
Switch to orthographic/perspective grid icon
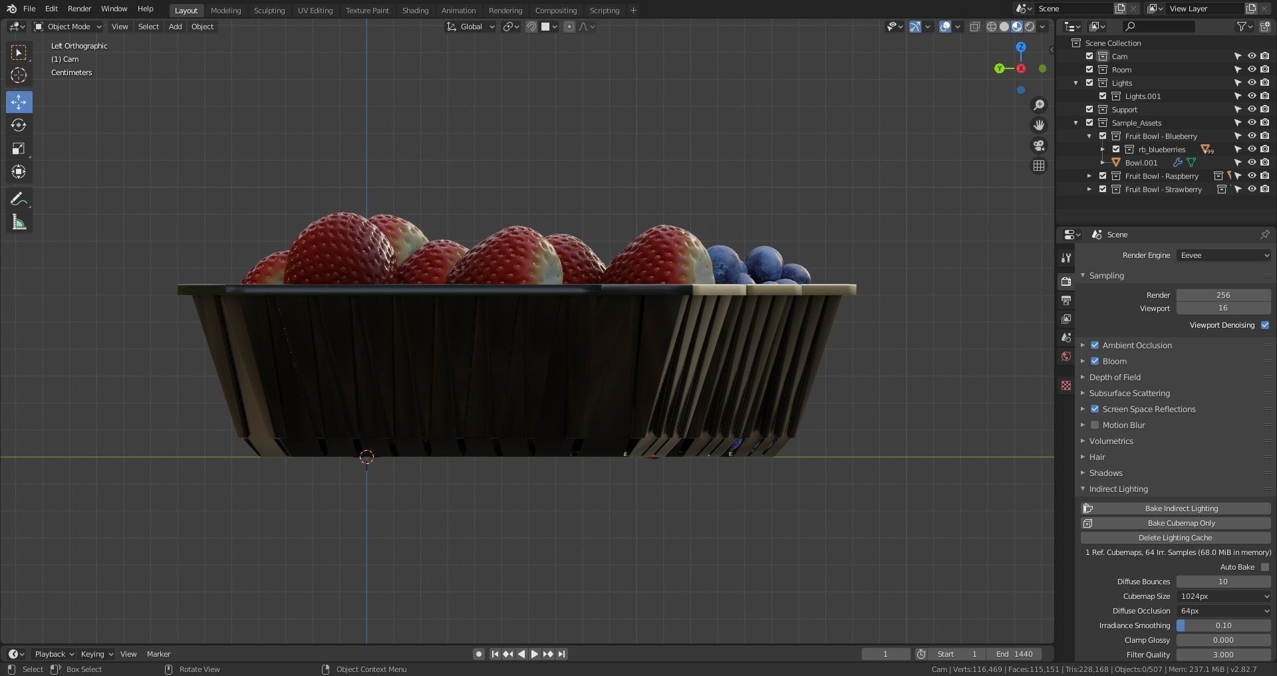pos(1039,166)
